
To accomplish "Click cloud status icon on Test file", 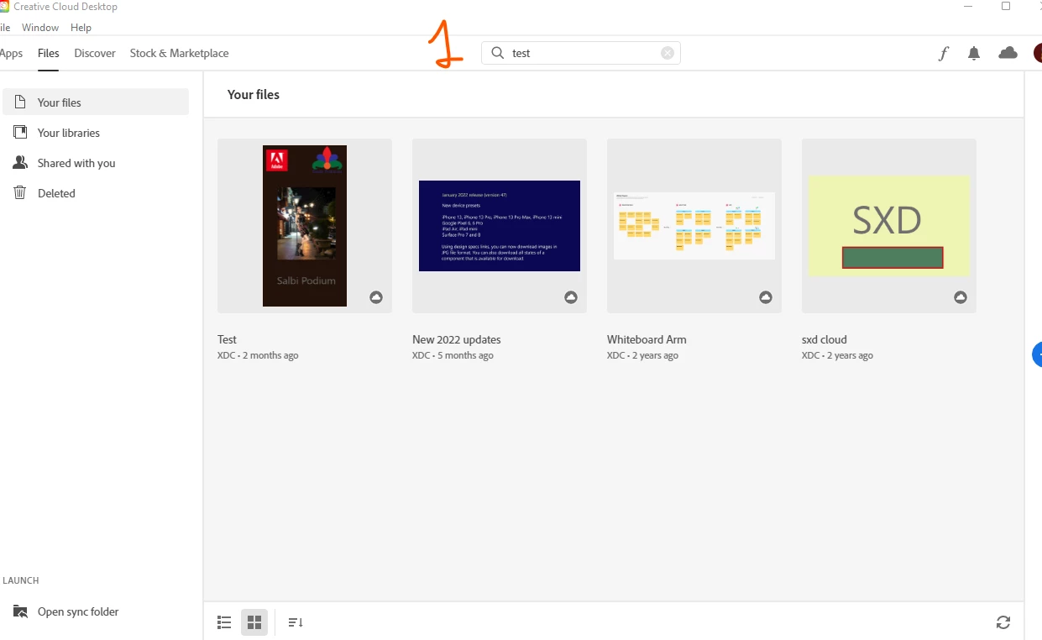I will coord(376,297).
